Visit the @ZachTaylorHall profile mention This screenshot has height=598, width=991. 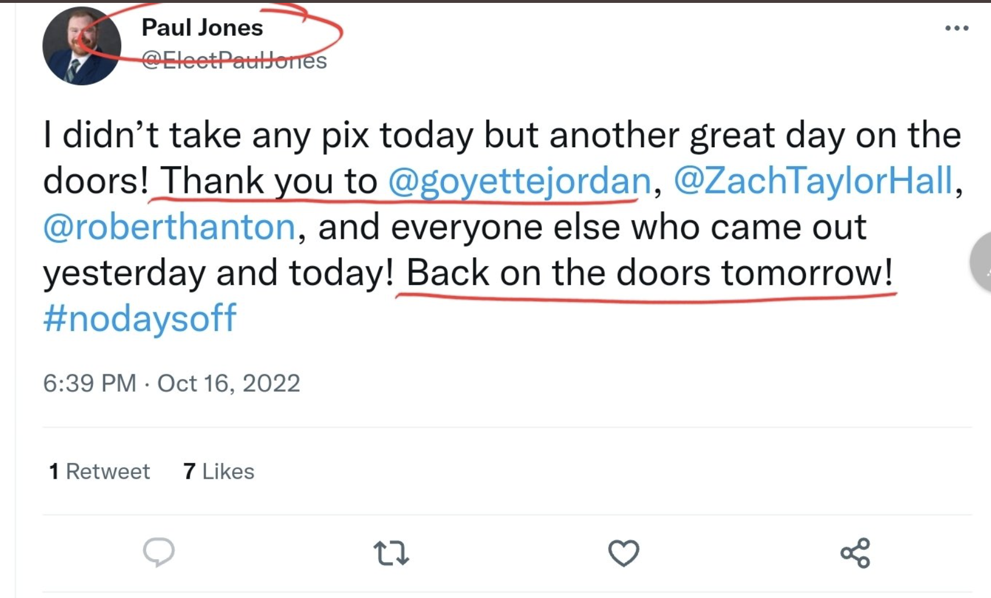click(812, 181)
